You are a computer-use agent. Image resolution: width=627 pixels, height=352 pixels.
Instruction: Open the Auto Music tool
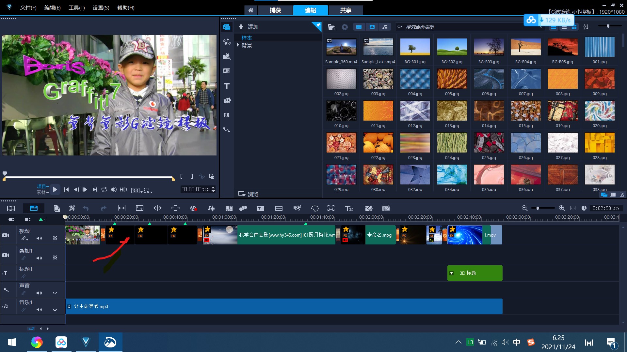point(229,208)
